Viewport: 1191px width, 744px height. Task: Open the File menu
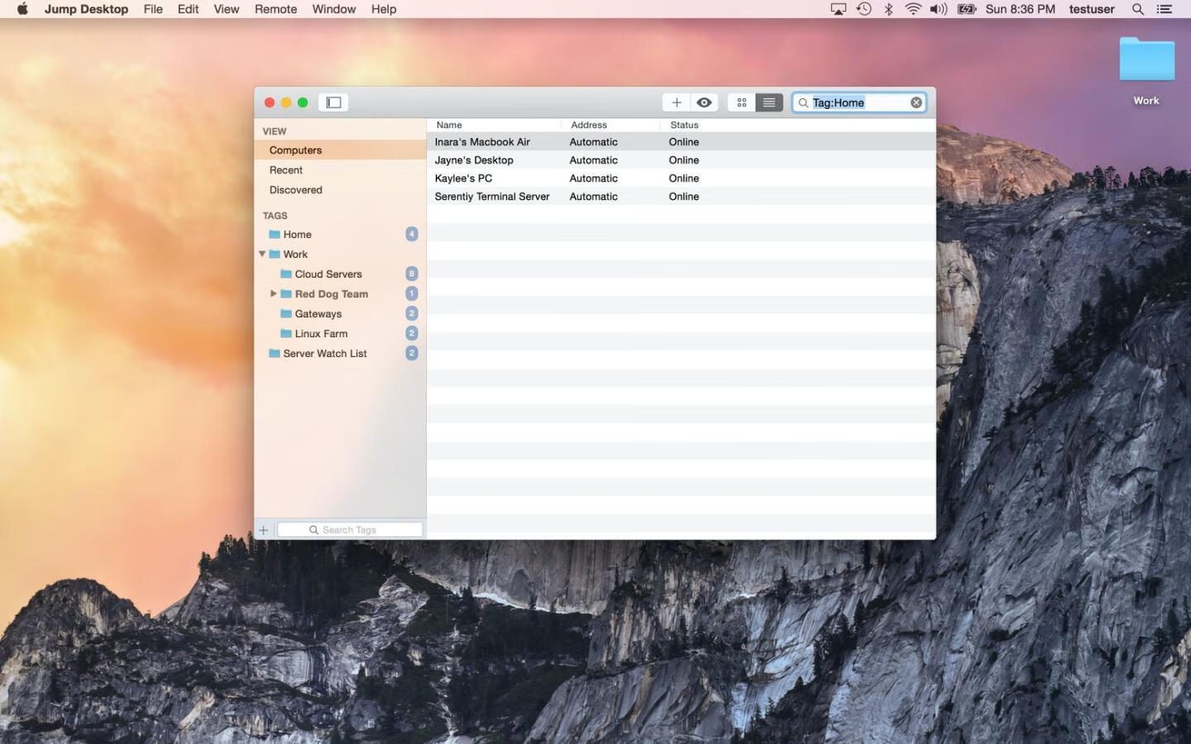pos(153,9)
